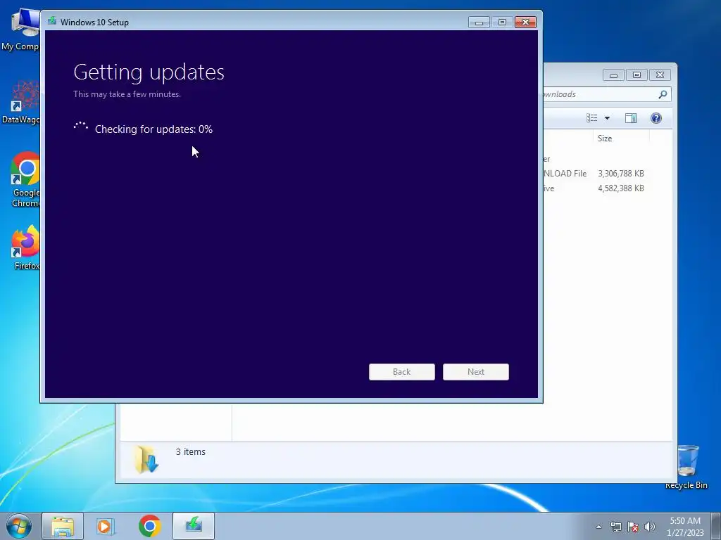This screenshot has width=721, height=540.
Task: Click the Back button in Windows 10 Setup
Action: pos(401,372)
